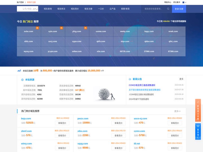Click the trend chart icon
203x152 pixels.
(19, 71)
